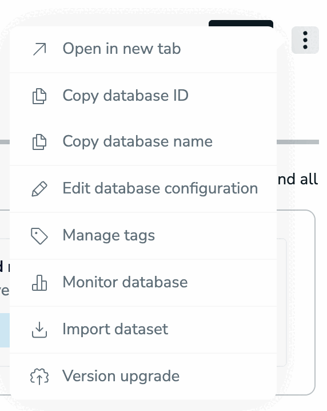The height and width of the screenshot is (411, 327).
Task: Open Monitor database from the menu
Action: pyautogui.click(x=143, y=283)
